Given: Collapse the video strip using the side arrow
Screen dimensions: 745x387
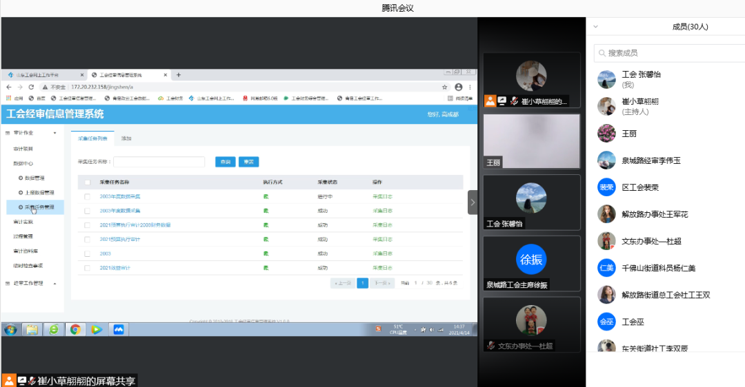Looking at the screenshot, I should (473, 202).
